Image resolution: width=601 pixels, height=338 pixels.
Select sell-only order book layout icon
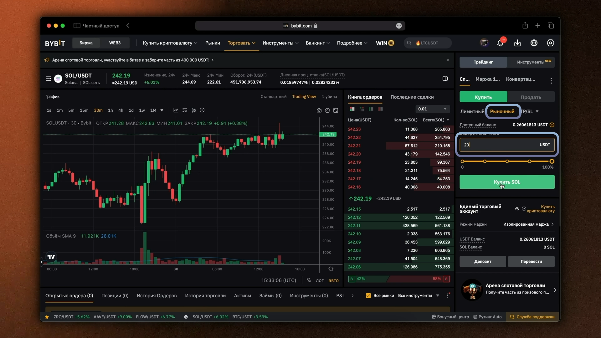pyautogui.click(x=380, y=109)
